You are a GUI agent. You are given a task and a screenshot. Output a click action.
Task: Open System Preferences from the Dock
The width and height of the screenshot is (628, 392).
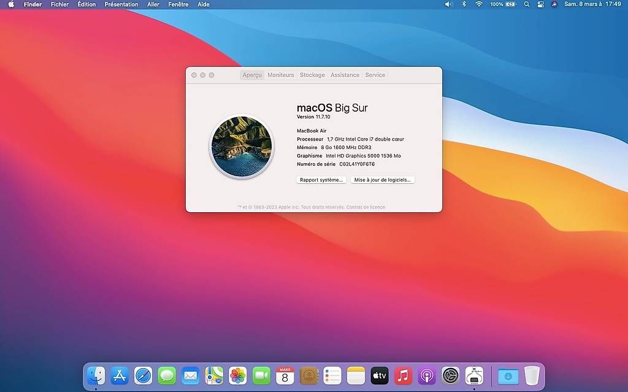(x=450, y=376)
